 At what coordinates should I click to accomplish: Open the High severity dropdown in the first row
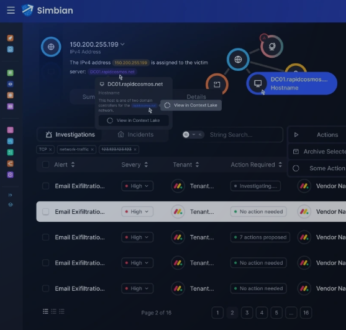pos(137,186)
